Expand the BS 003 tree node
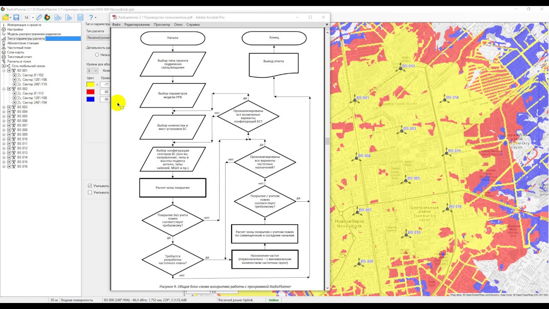 [4, 107]
